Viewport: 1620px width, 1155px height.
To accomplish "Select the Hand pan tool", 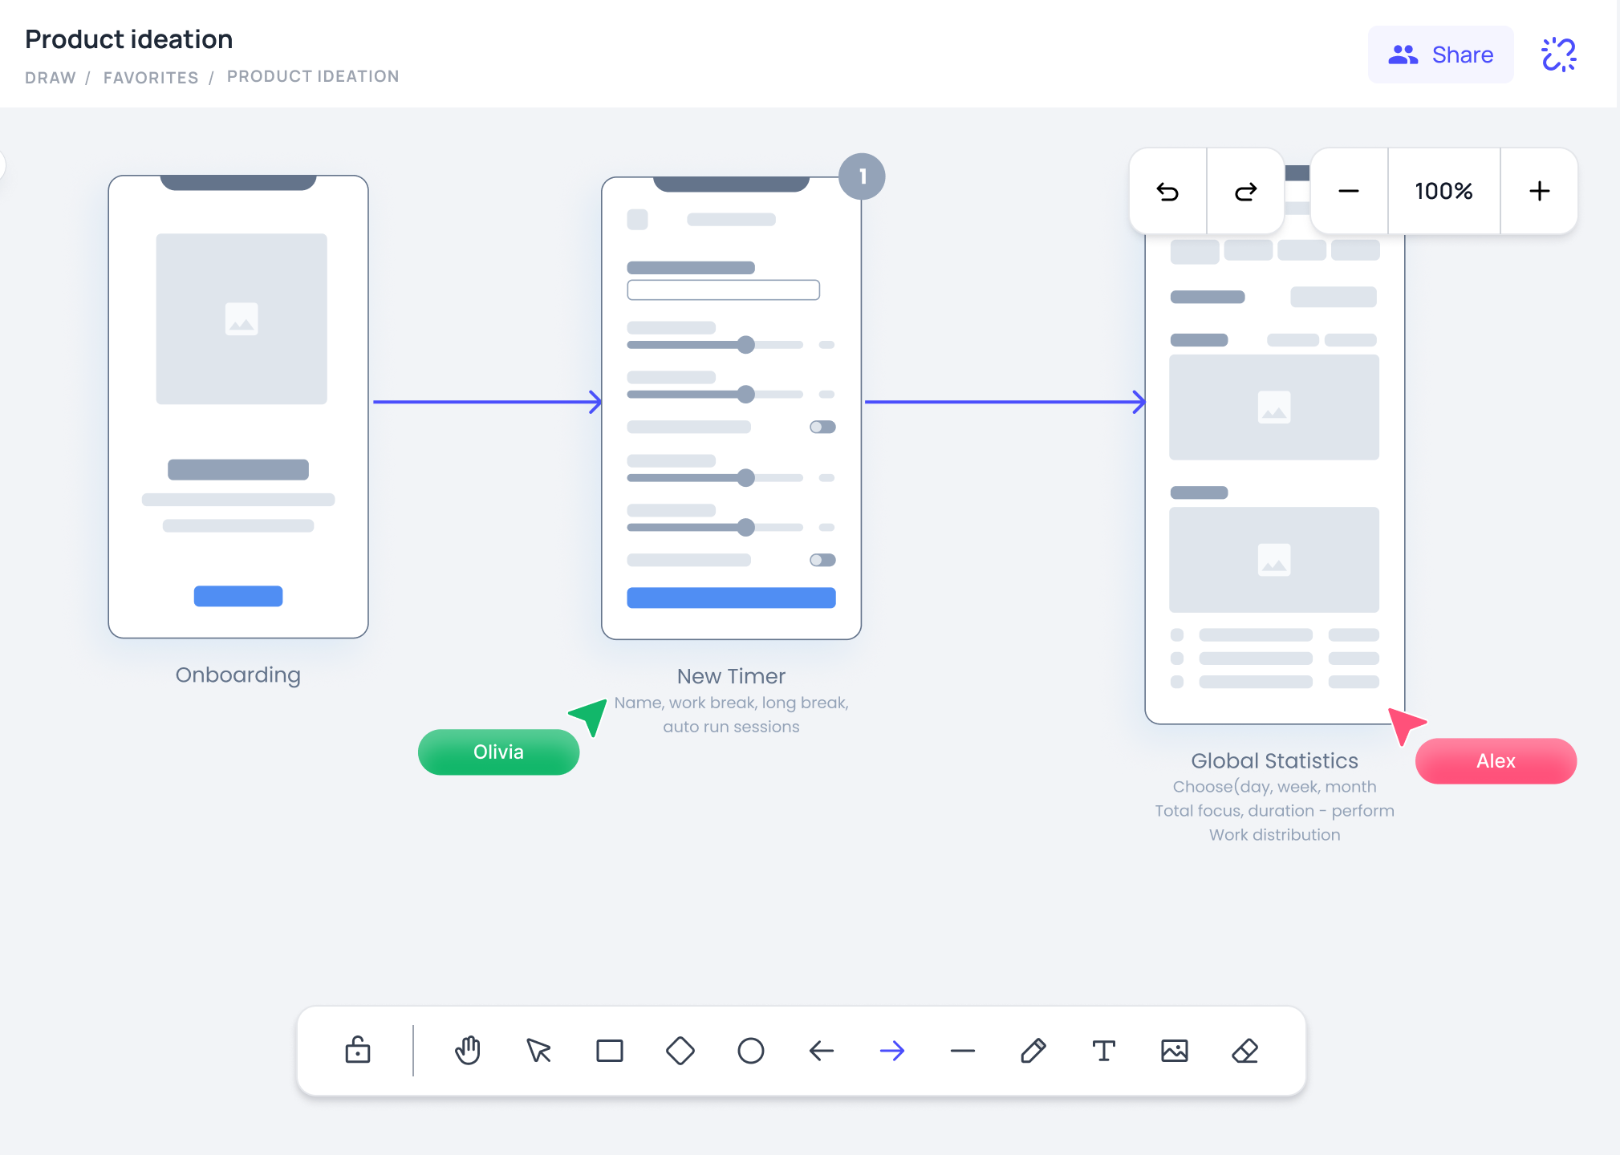I will [468, 1052].
